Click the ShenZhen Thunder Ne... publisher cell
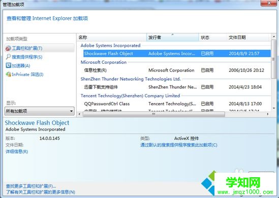279x198 pixels. pyautogui.click(x=173, y=87)
